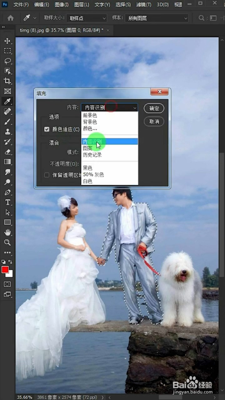Select the Gradient tool
Viewport: 225px width, 400px height.
pyautogui.click(x=7, y=162)
